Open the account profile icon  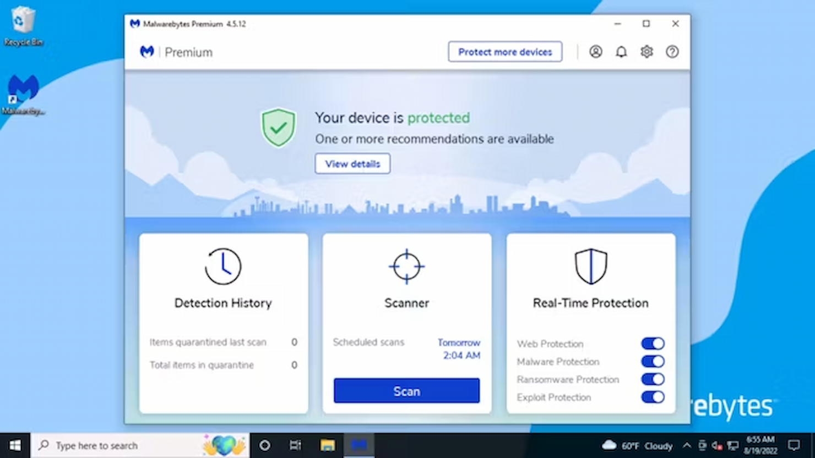click(x=595, y=52)
